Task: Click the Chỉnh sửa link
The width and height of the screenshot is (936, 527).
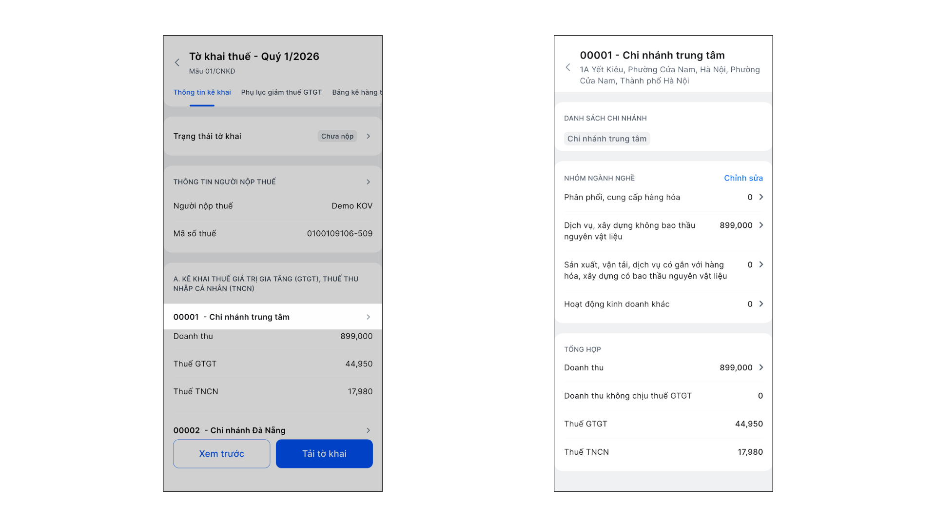Action: pos(743,178)
